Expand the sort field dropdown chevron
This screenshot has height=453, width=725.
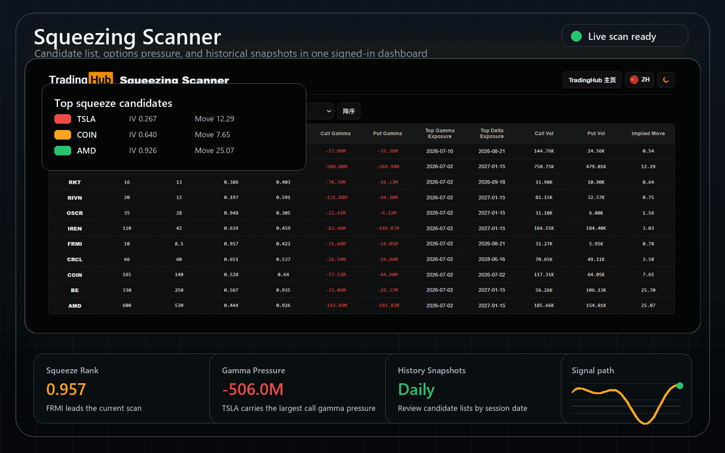329,111
